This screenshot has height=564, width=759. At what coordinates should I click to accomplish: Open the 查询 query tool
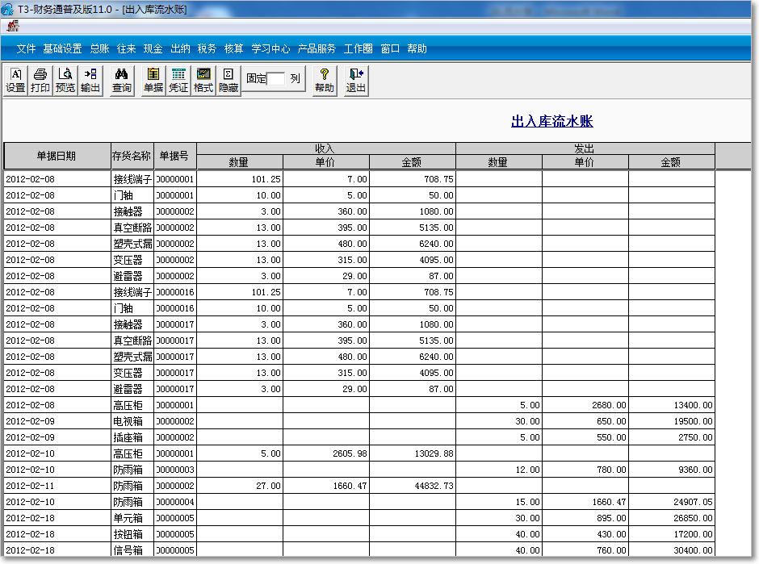pyautogui.click(x=120, y=81)
